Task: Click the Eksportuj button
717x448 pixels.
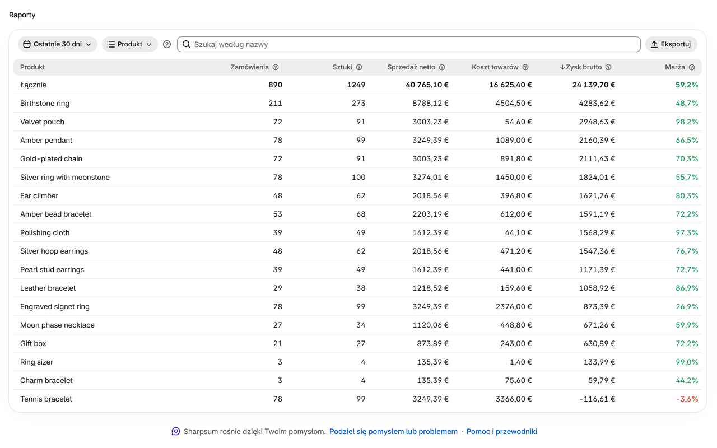Action: tap(671, 44)
